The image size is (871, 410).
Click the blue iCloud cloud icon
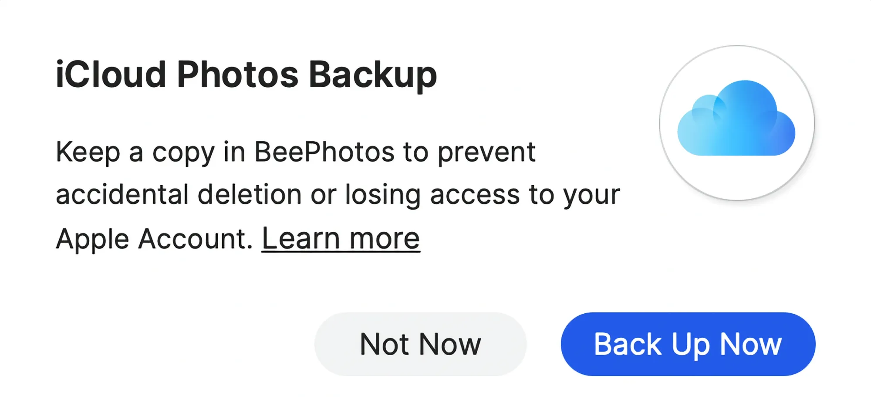point(736,118)
